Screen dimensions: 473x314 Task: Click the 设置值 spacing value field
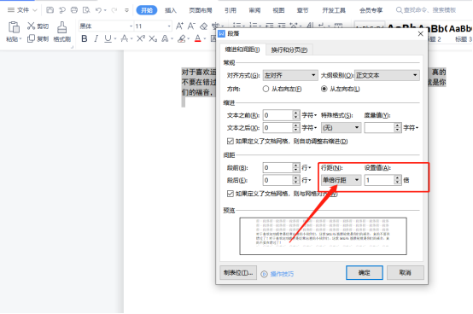379,180
